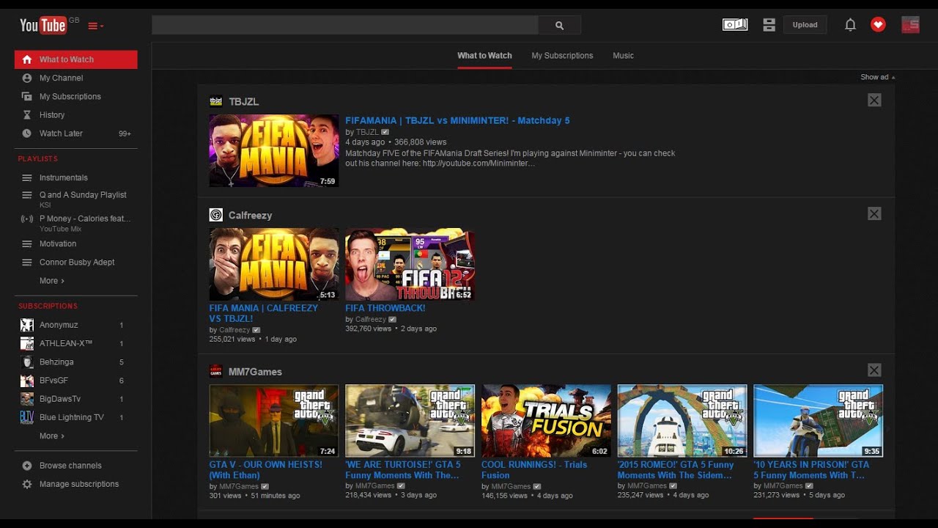The height and width of the screenshot is (528, 938).
Task: Click the Behzinga channel avatar icon
Action: click(27, 362)
